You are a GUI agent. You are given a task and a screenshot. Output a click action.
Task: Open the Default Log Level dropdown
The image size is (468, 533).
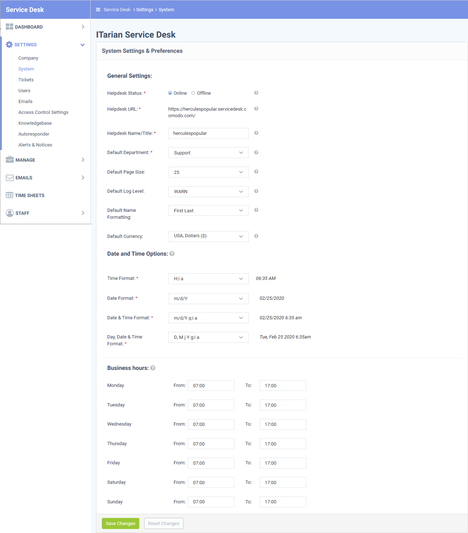pos(208,192)
